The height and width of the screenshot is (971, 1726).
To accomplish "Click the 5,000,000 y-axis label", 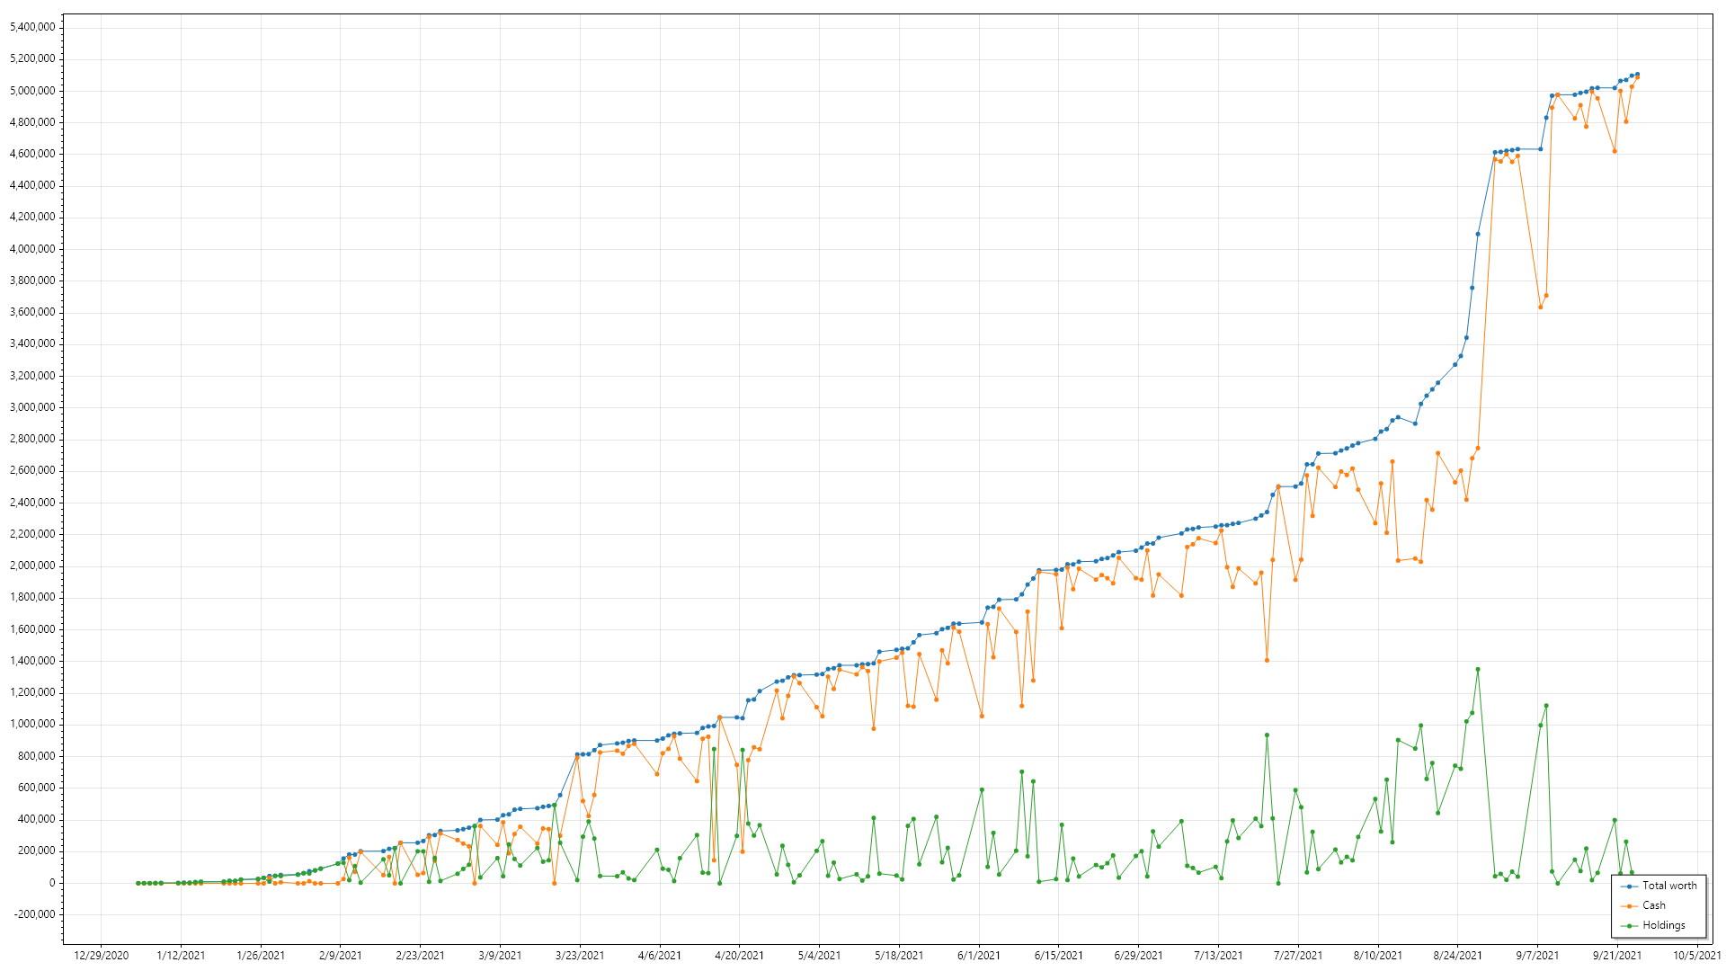I will pos(32,91).
